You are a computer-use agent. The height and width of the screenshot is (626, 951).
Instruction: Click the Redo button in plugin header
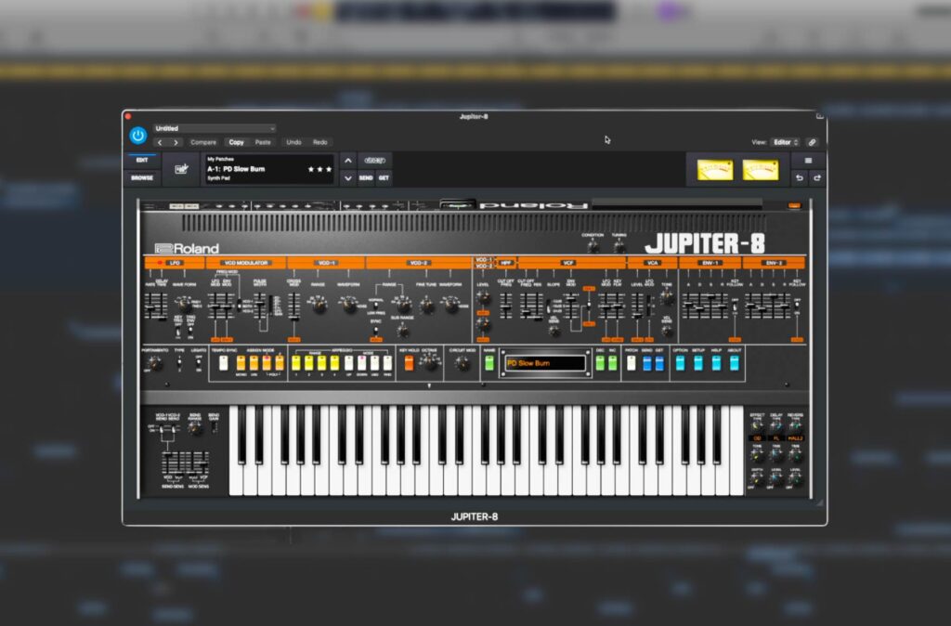[x=320, y=142]
